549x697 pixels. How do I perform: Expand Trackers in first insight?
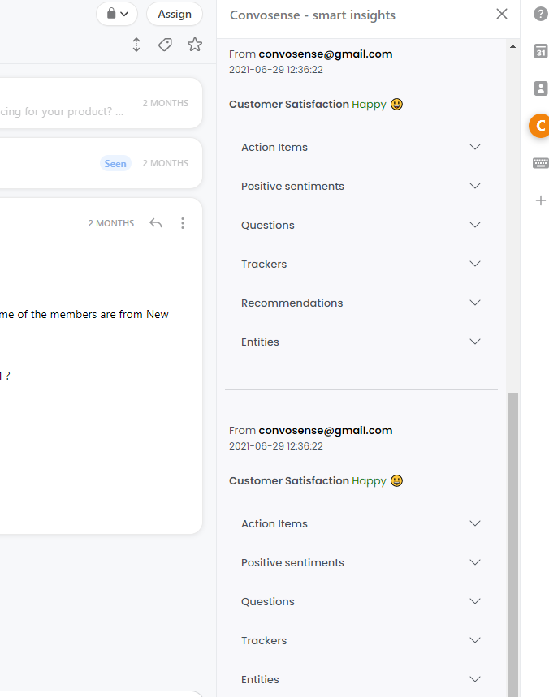pyautogui.click(x=361, y=264)
